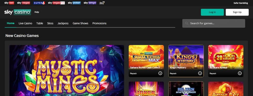Show info for Sahara Riches Cash Collect
Screen dimensions: 253x96
[x=160, y=73]
